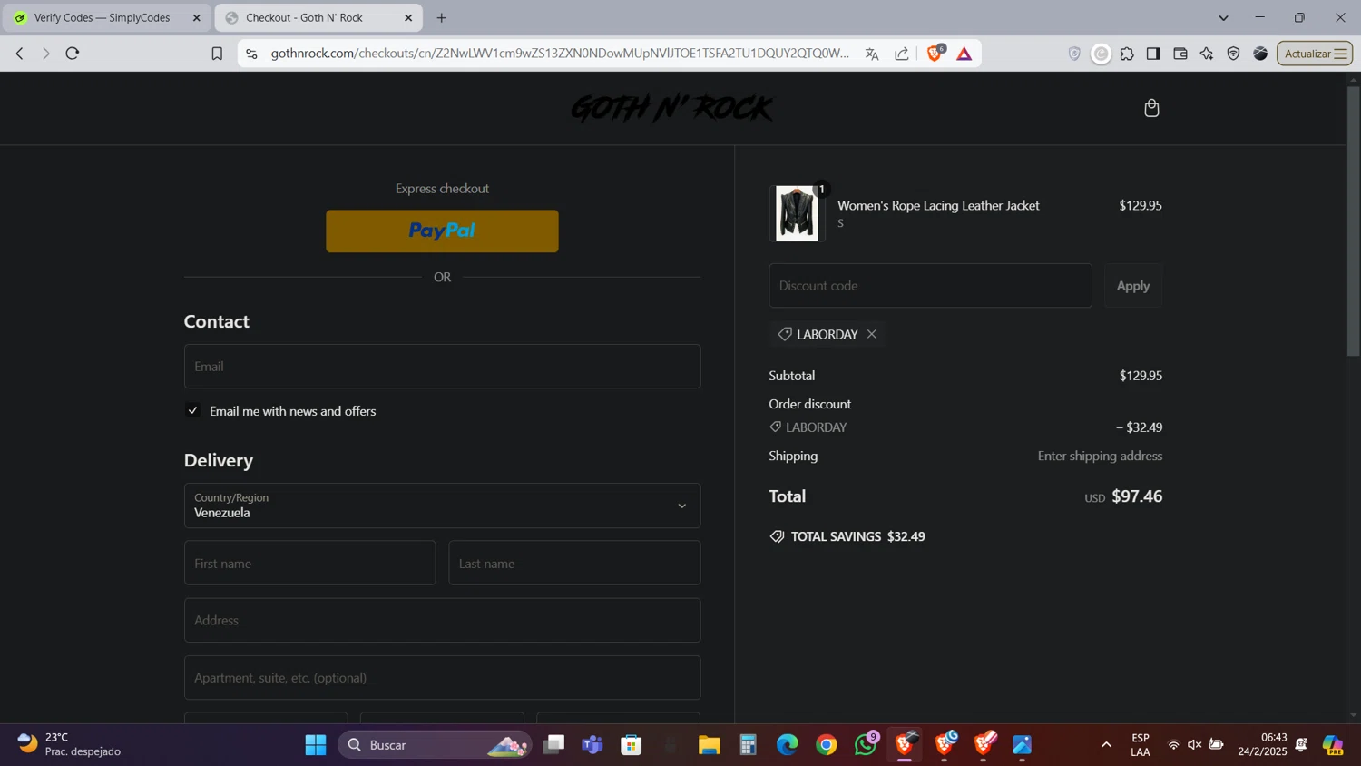Open Calculator from the taskbar
This screenshot has height=766, width=1361.
click(x=749, y=745)
